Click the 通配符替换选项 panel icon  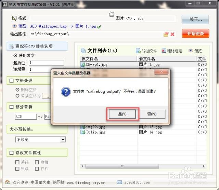(x=11, y=46)
